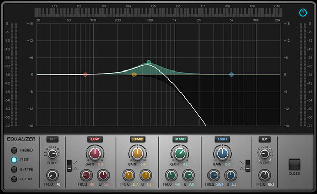Click the EQUALIZER title text

[x=21, y=139]
